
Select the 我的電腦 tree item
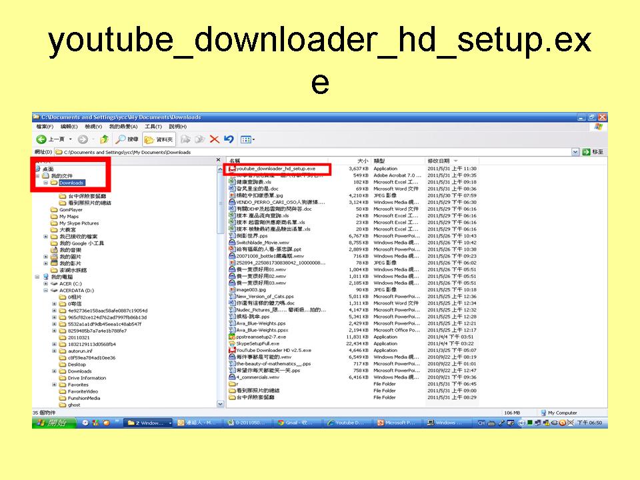pyautogui.click(x=57, y=277)
